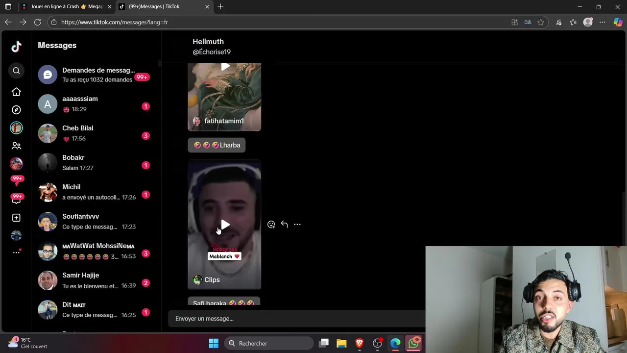Play the Clips shared video
This screenshot has height=353, width=627.
(x=225, y=225)
